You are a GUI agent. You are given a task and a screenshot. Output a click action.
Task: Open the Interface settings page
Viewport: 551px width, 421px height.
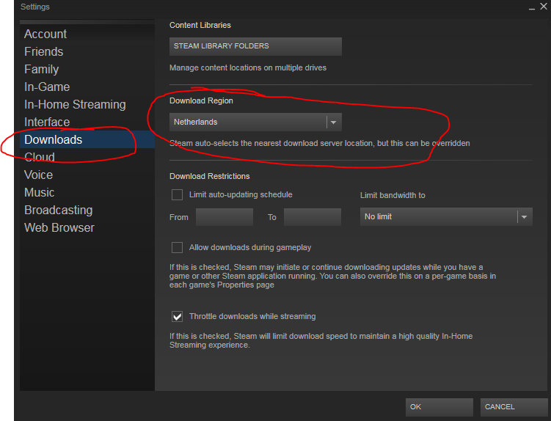pos(87,122)
